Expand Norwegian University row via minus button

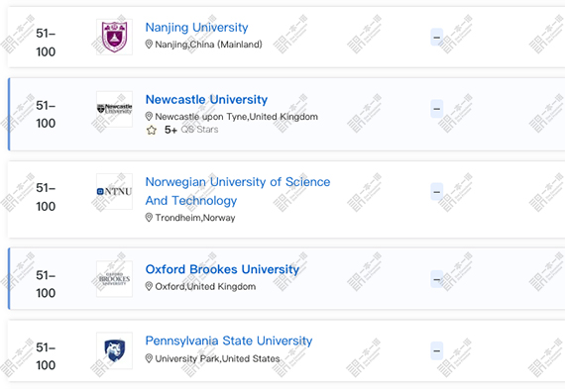coord(437,191)
